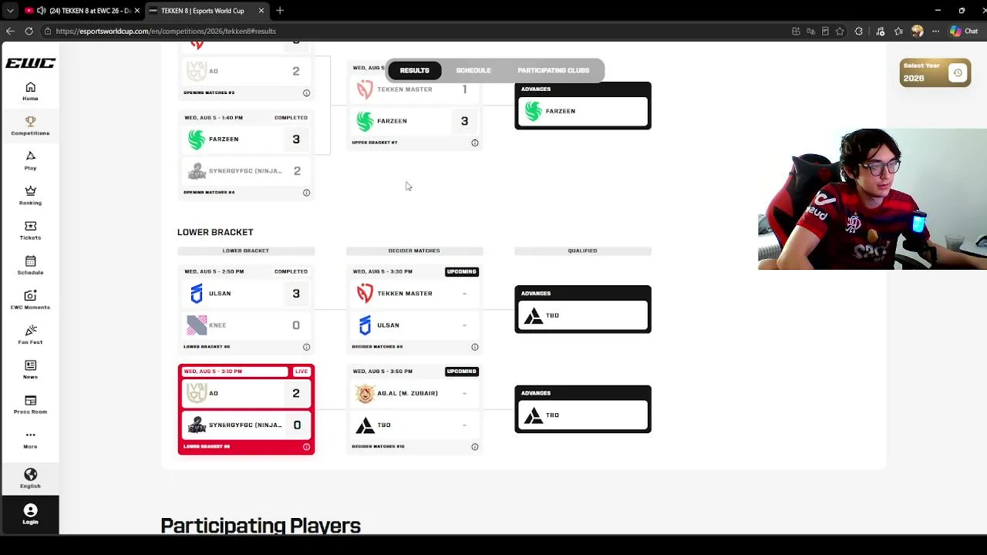This screenshot has width=987, height=555.
Task: Open the Competitions trophy section
Action: point(30,126)
